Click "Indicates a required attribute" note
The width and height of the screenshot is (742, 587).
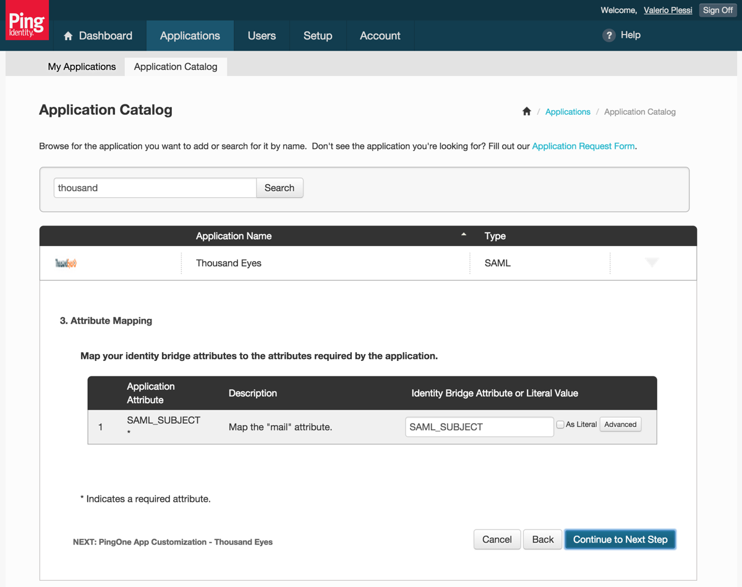(x=145, y=499)
